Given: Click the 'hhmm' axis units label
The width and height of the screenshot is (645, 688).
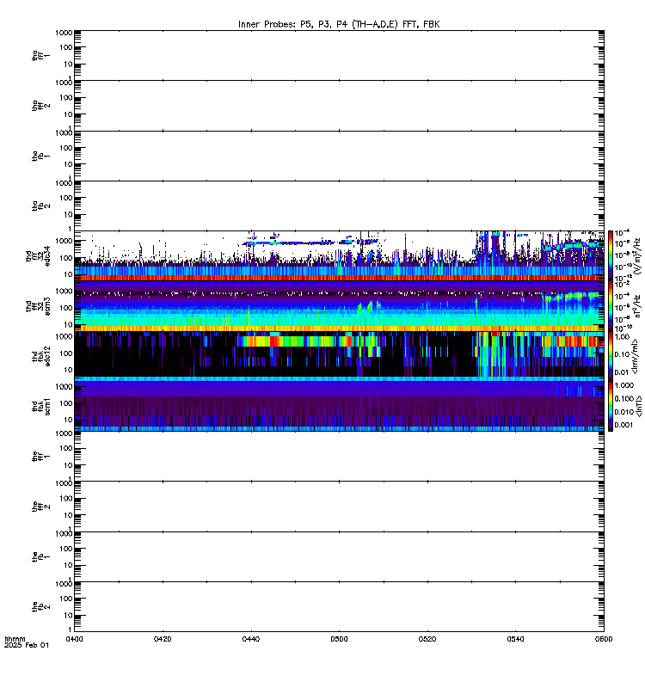Looking at the screenshot, I should coord(15,639).
